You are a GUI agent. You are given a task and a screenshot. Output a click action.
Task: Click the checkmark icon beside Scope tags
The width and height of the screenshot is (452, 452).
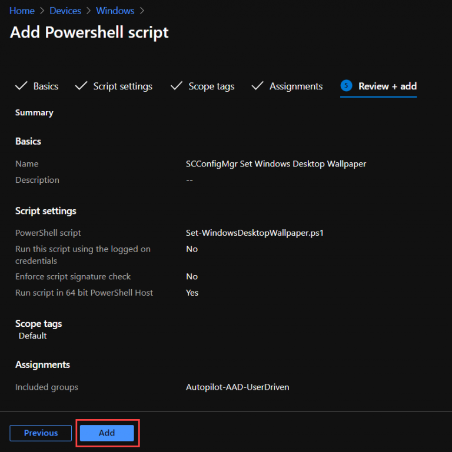tap(177, 86)
